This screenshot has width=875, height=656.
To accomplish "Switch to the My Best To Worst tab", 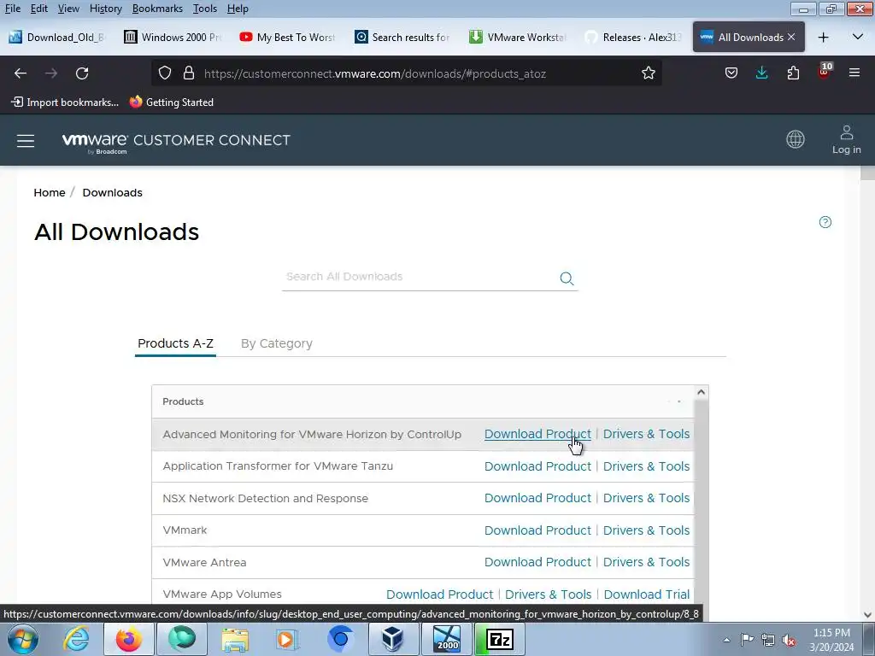I will [x=287, y=38].
